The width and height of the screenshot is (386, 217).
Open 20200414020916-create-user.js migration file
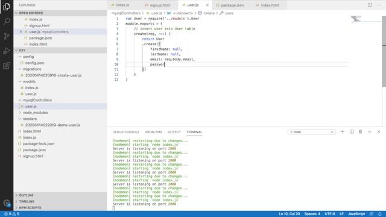(x=53, y=75)
